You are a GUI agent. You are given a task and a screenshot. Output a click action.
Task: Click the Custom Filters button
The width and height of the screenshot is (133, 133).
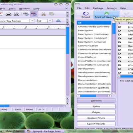tap(96, 118)
